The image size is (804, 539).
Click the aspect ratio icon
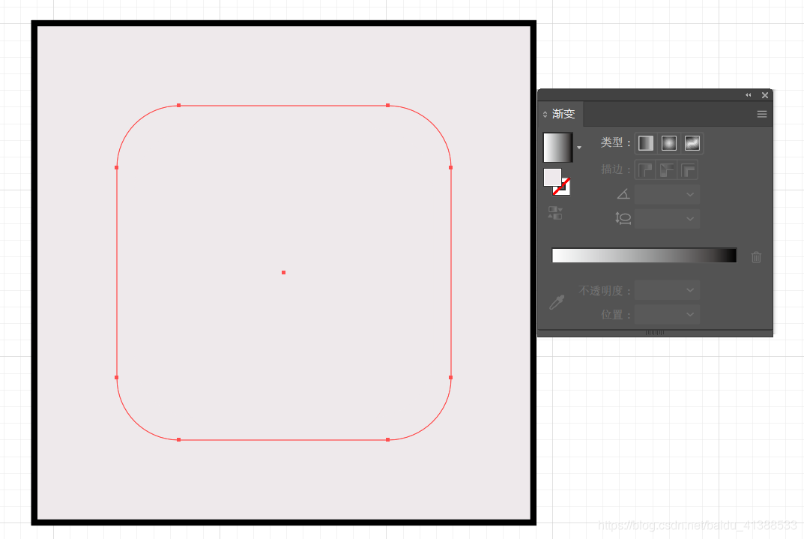click(623, 218)
